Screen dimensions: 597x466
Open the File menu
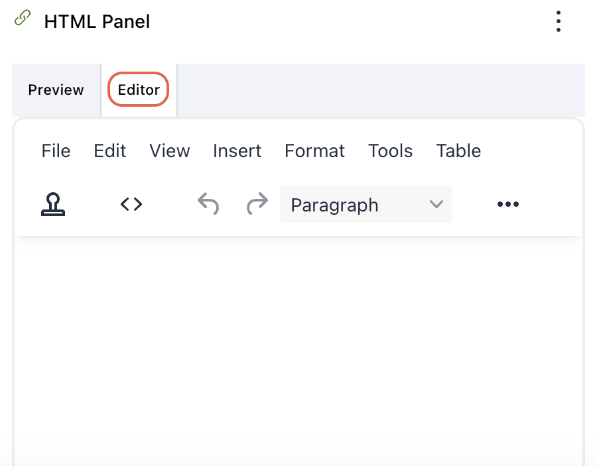coord(56,150)
